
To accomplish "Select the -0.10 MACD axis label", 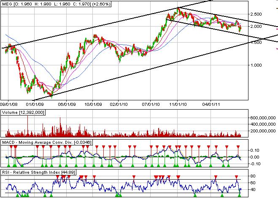I will click(x=254, y=164).
